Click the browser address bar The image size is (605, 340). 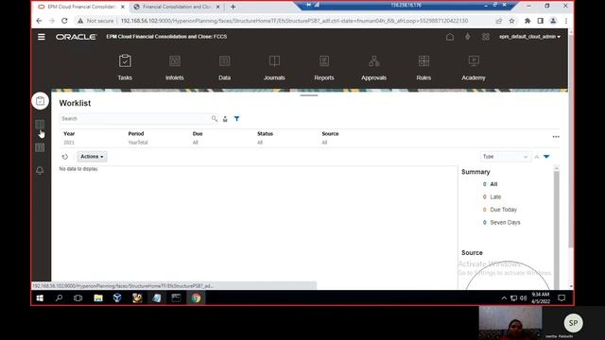coord(294,21)
